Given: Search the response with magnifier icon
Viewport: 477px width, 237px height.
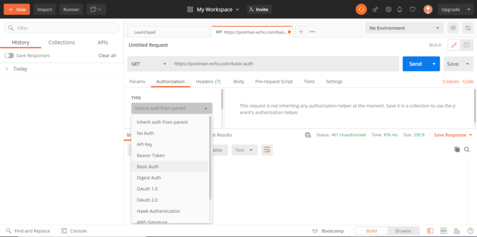Looking at the screenshot, I should pyautogui.click(x=466, y=149).
